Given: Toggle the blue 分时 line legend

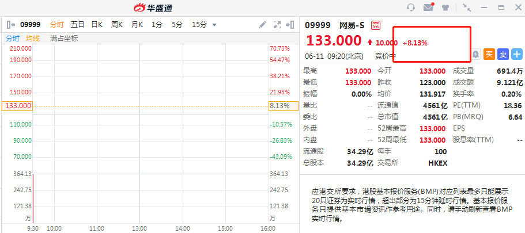Looking at the screenshot, I should 13,39.
